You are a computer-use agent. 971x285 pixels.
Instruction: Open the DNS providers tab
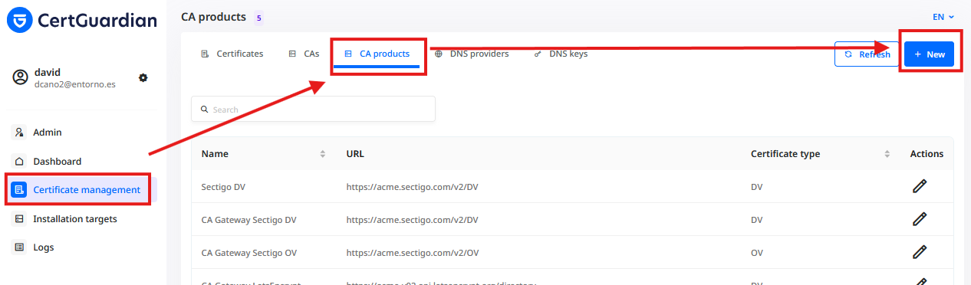click(472, 54)
